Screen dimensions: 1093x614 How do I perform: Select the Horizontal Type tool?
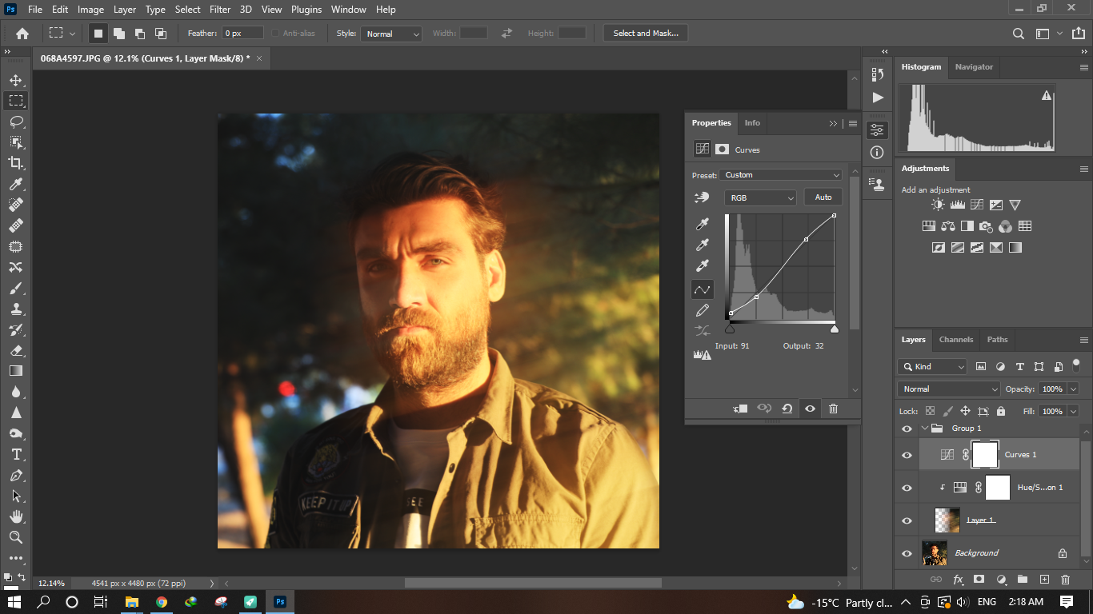click(x=16, y=454)
